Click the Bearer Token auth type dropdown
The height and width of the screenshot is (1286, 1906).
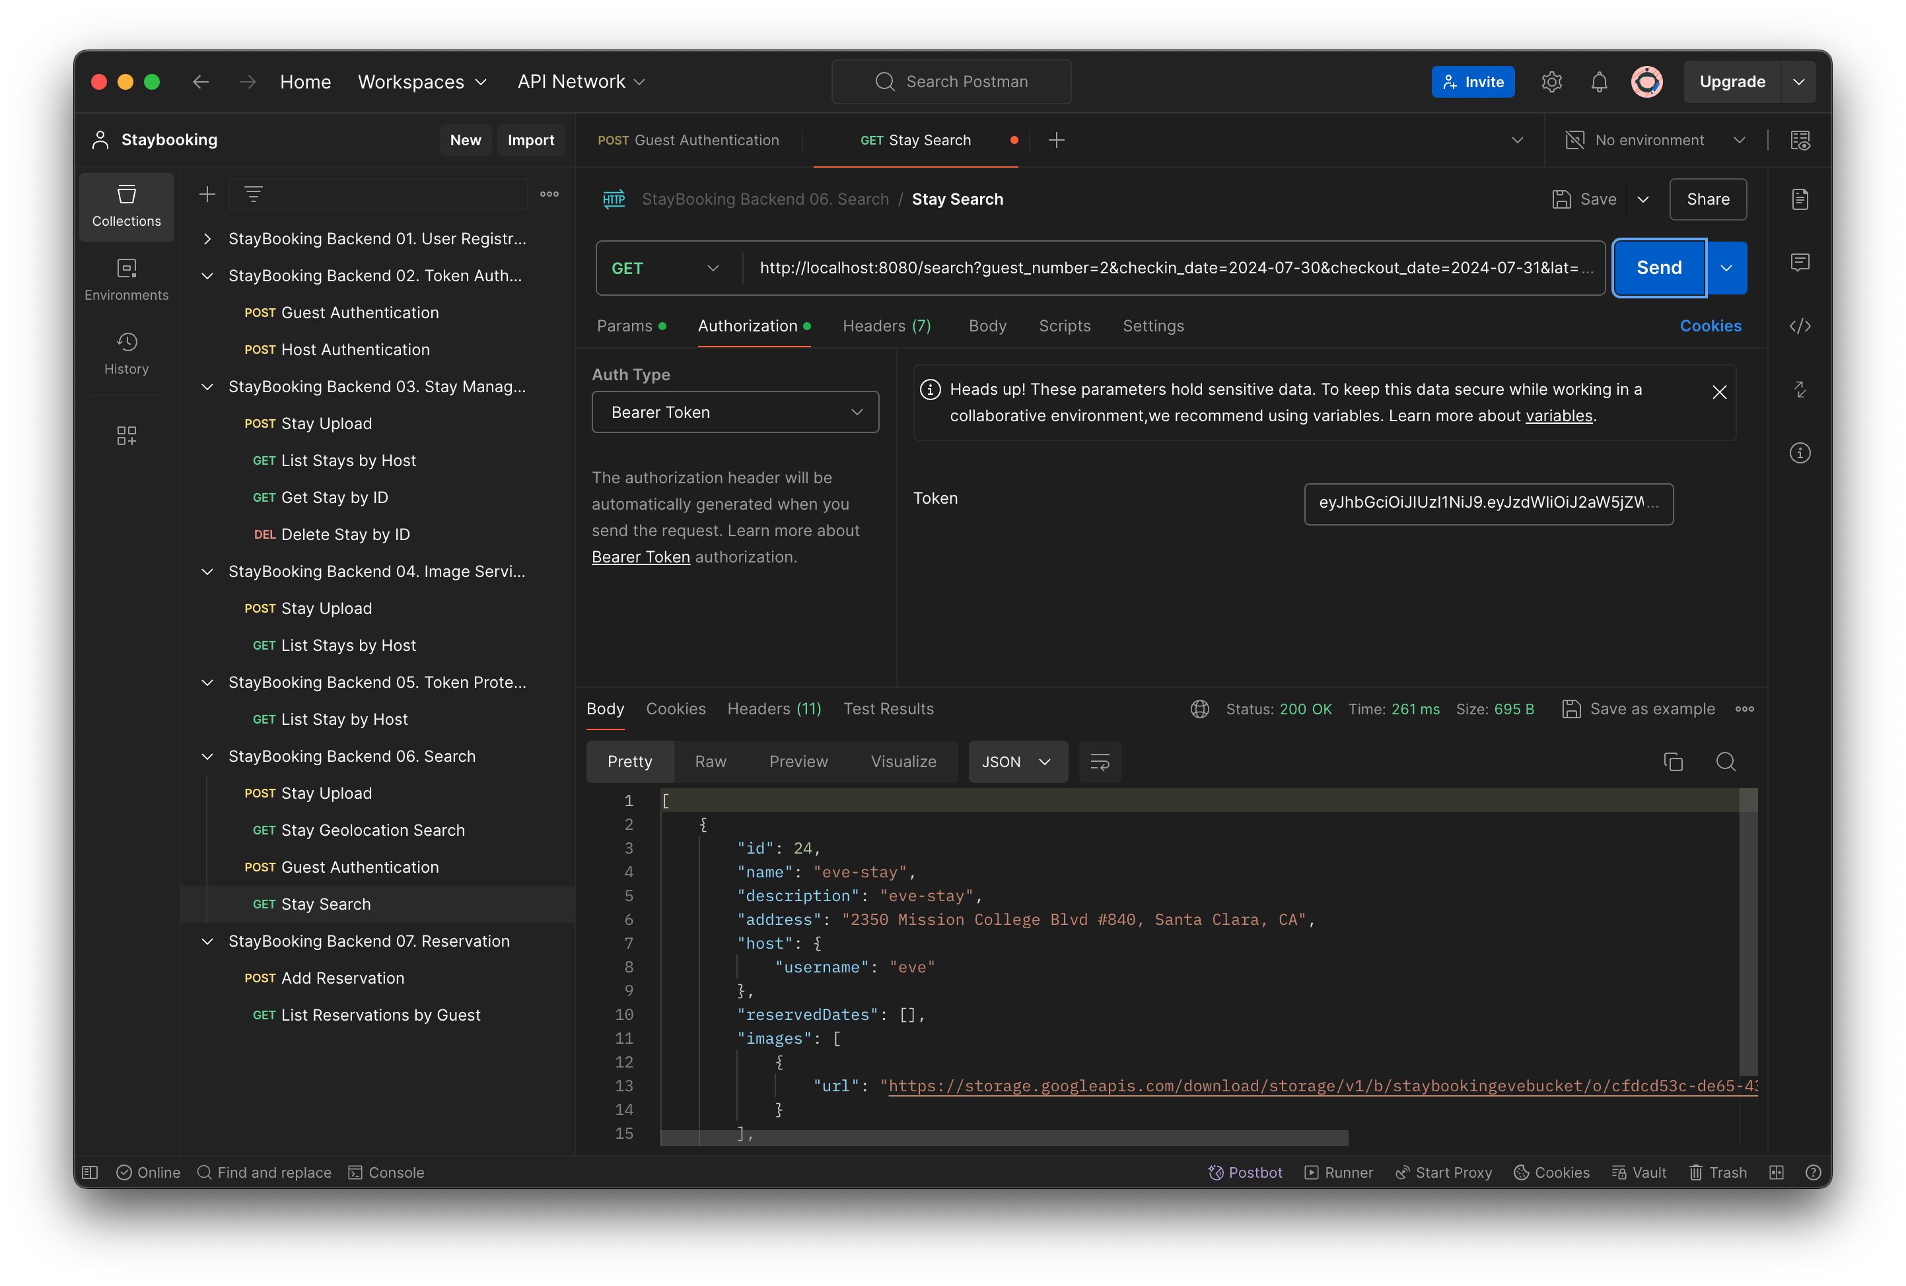[736, 413]
